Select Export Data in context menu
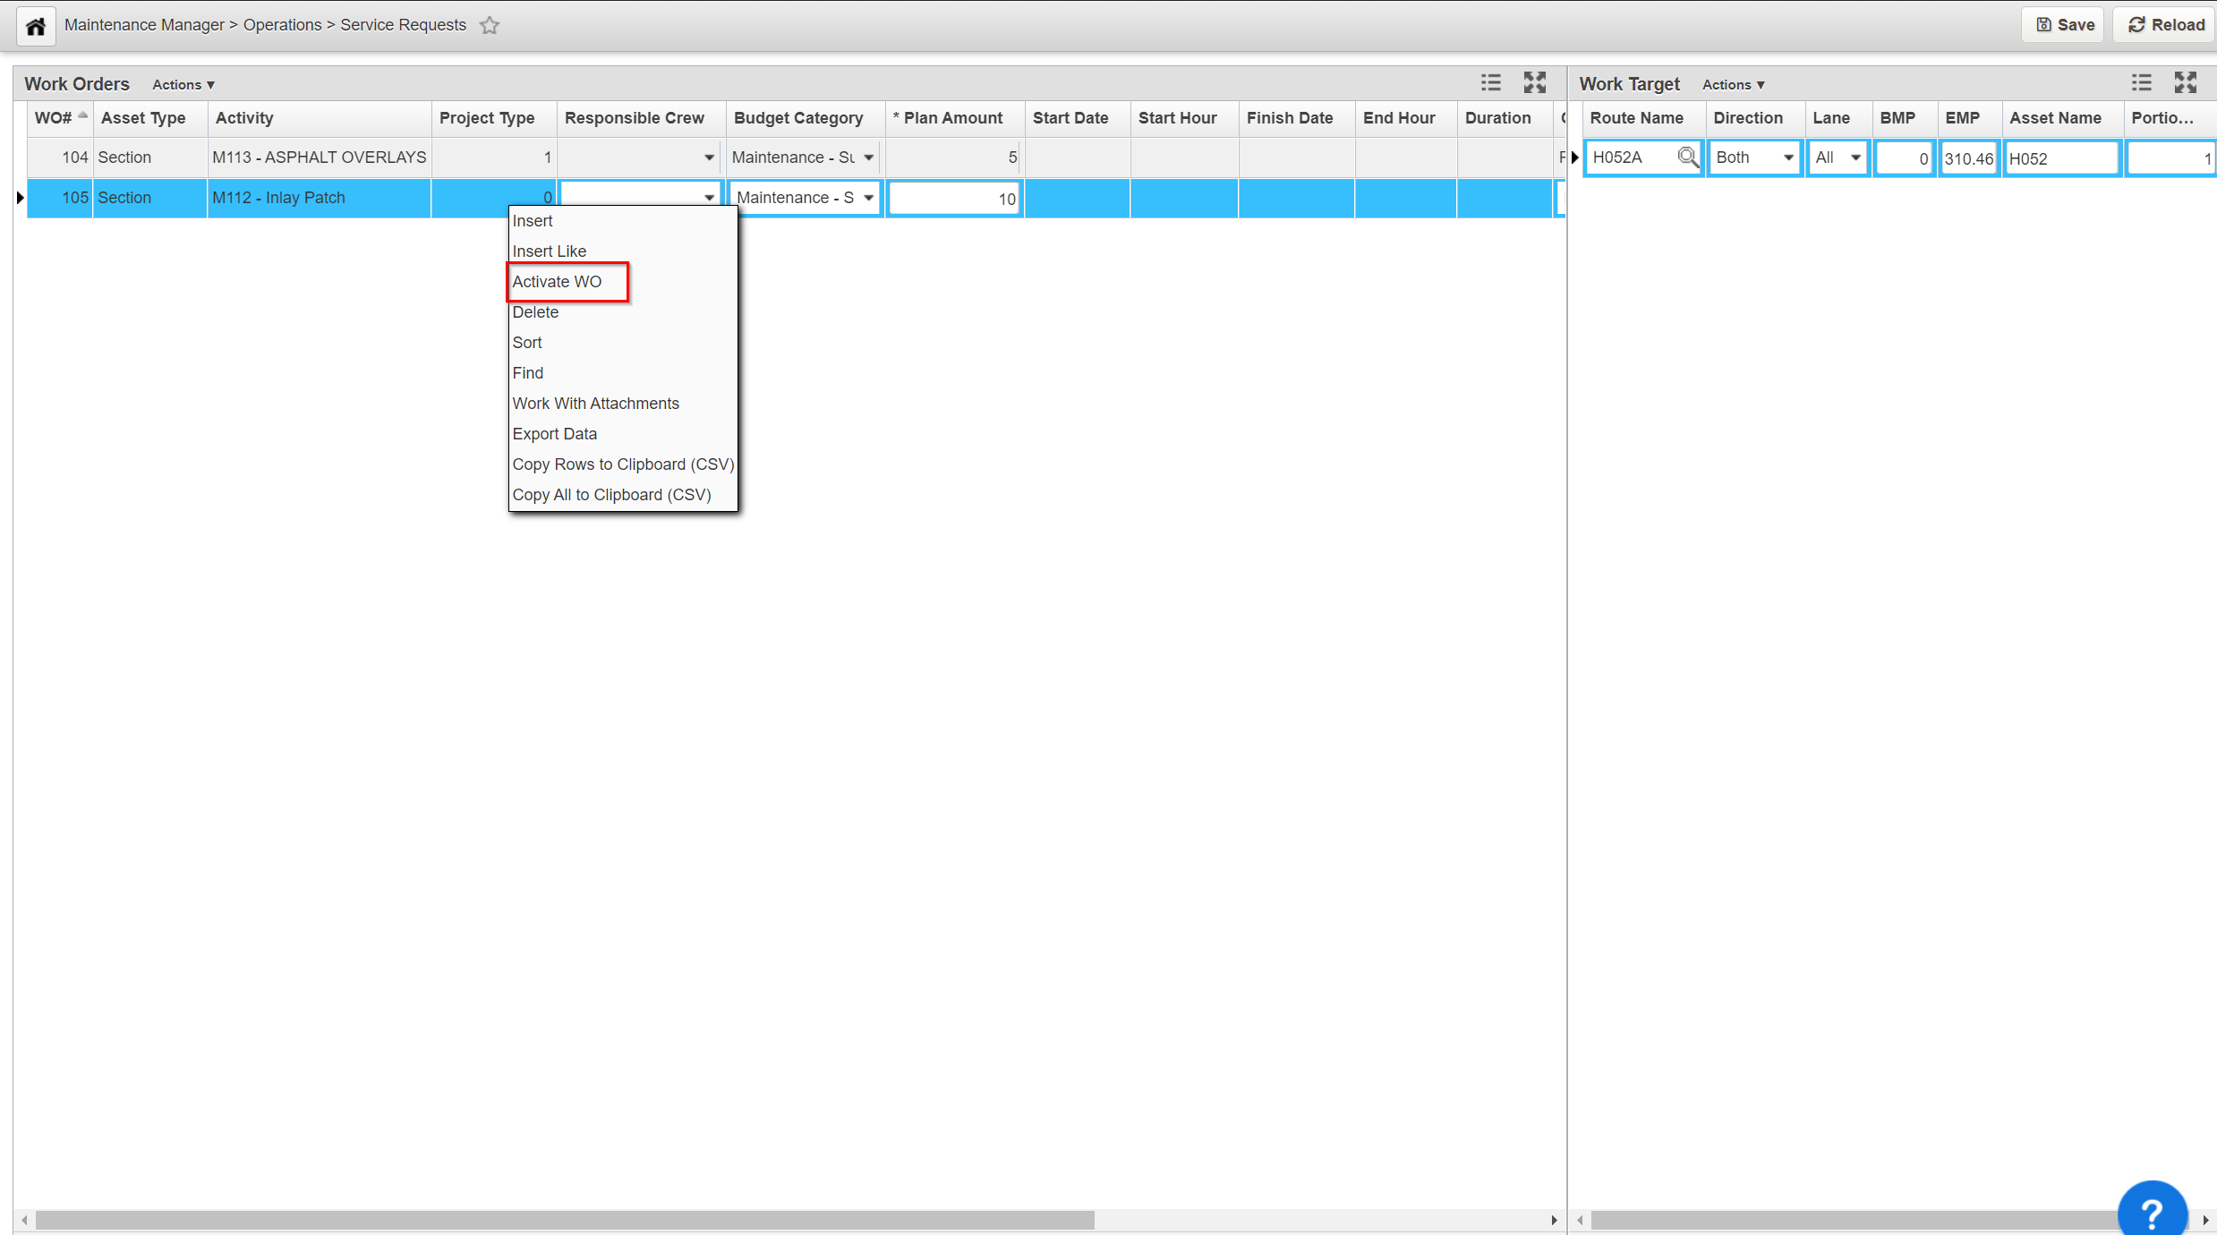2217x1235 pixels. 554,434
